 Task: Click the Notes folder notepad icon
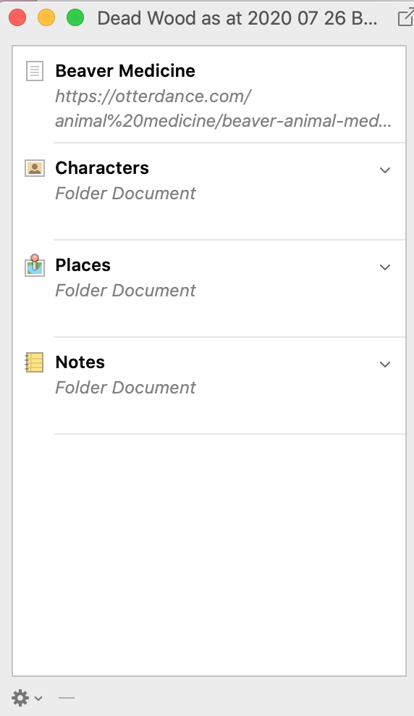(x=34, y=362)
